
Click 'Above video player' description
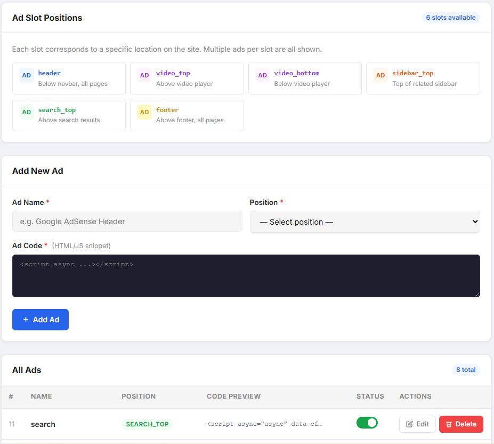tap(184, 84)
